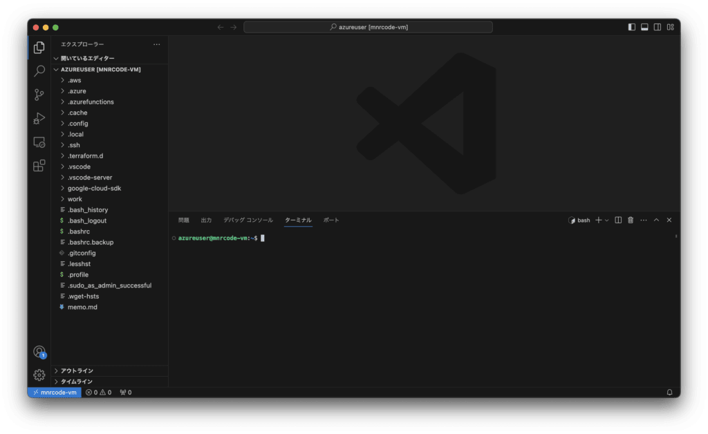Switch to the 出力 tab
The image size is (708, 434).
[x=206, y=220]
